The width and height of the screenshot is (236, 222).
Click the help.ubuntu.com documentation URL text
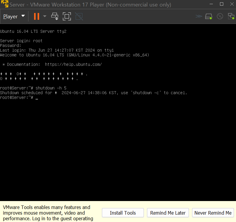[74, 64]
